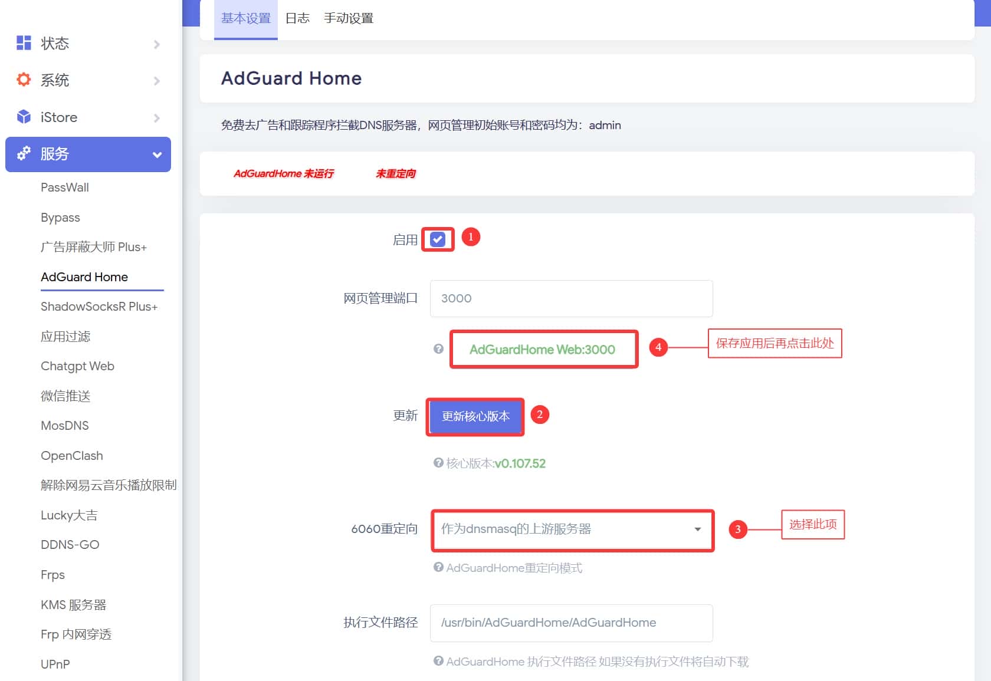Click the Status dashboard icon in sidebar

pyautogui.click(x=24, y=43)
